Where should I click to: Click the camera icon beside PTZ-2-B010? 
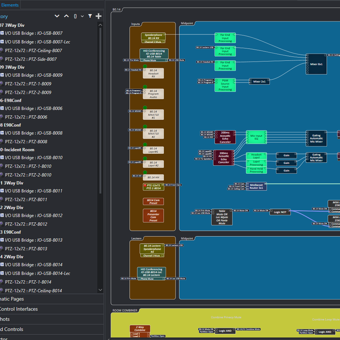coord(1,174)
